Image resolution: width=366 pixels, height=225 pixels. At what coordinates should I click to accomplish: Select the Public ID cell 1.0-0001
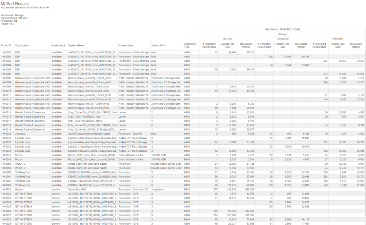pyautogui.click(x=6, y=53)
